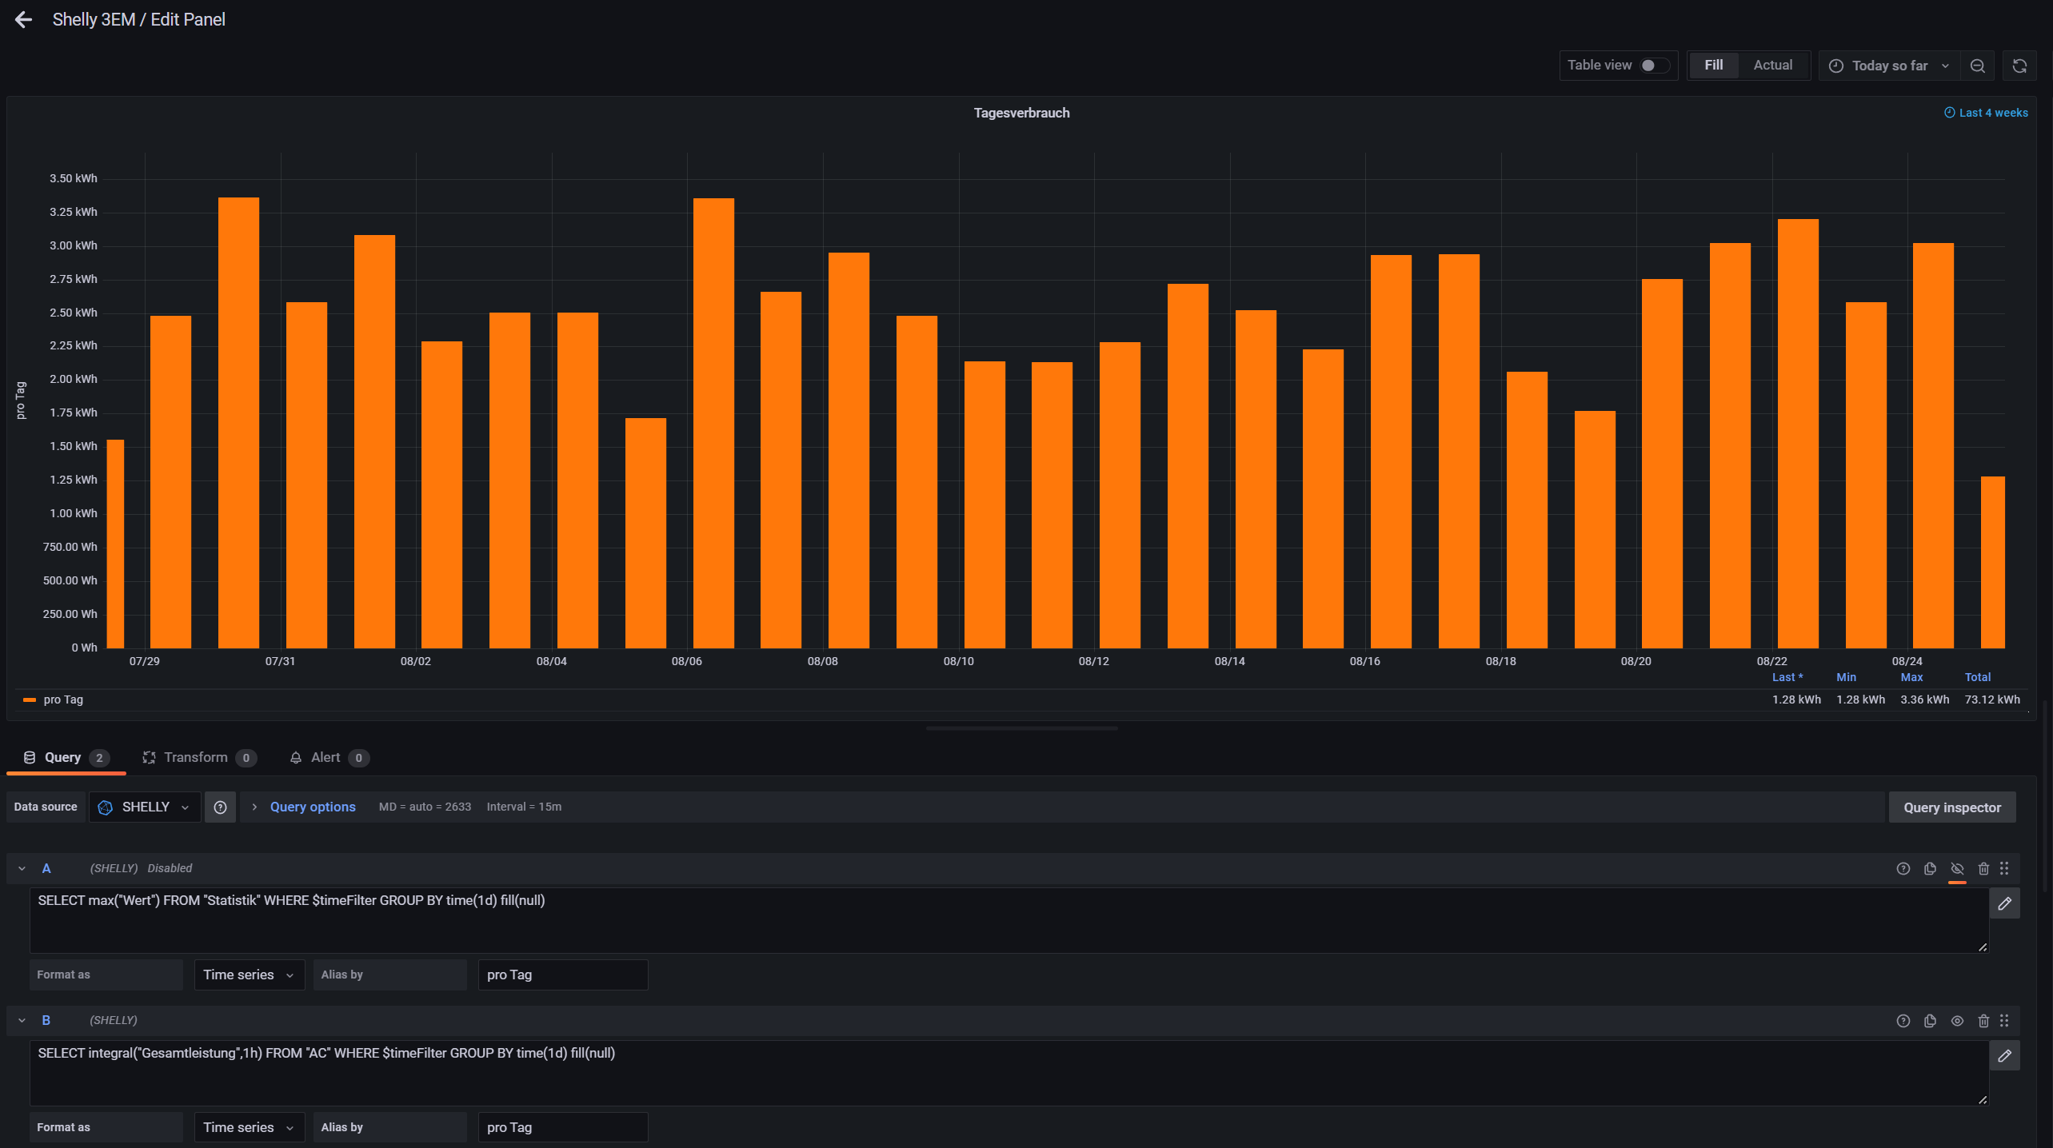Hide query B with the eye icon
Screen dimensions: 2053x1148
(x=1957, y=1021)
